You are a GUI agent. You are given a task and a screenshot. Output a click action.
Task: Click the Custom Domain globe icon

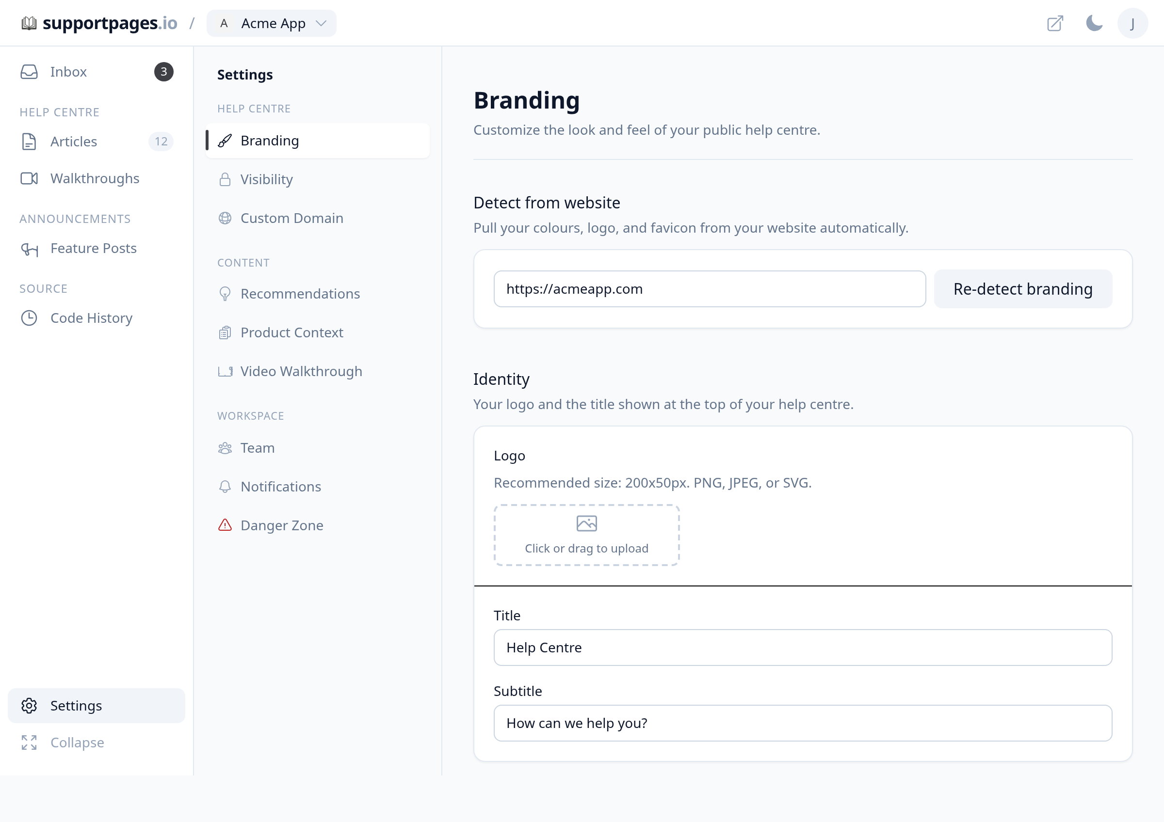tap(225, 218)
